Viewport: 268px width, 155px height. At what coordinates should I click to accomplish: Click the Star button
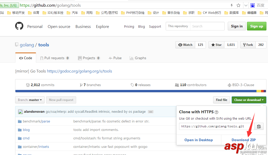216,45
